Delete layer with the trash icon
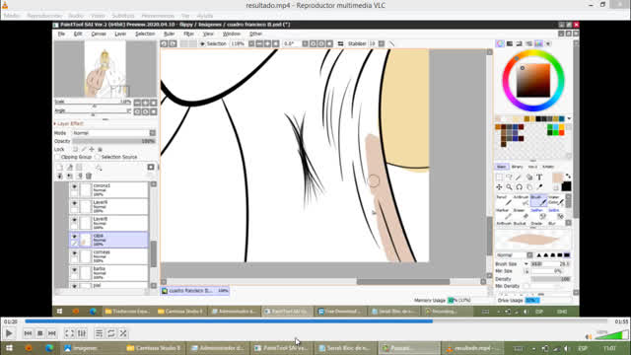The width and height of the screenshot is (631, 355). (x=89, y=176)
